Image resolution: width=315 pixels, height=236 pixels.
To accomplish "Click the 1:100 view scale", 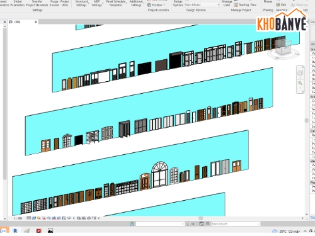I will [x=18, y=218].
